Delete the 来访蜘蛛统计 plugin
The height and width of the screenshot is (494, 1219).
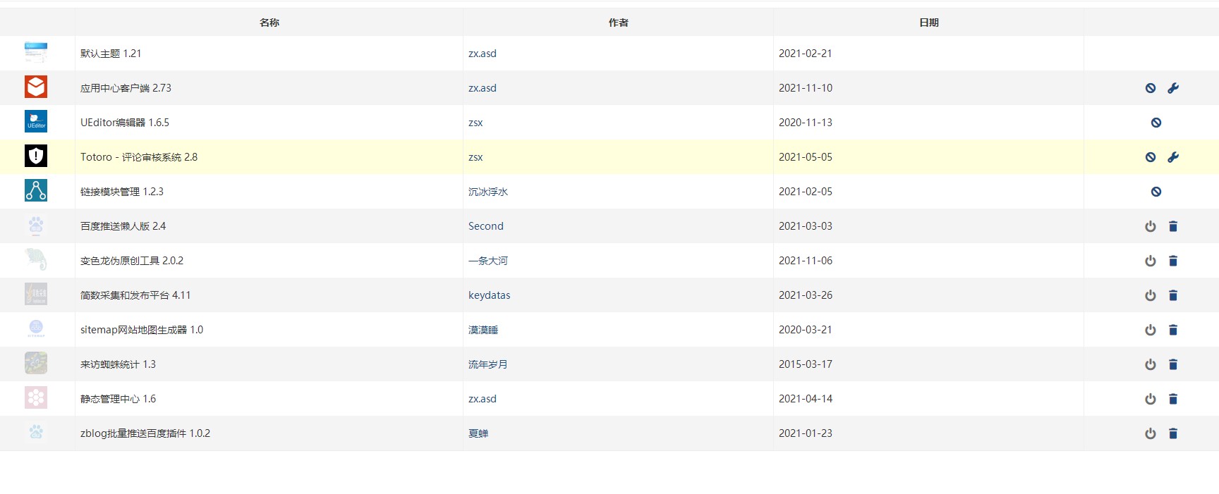click(1172, 364)
